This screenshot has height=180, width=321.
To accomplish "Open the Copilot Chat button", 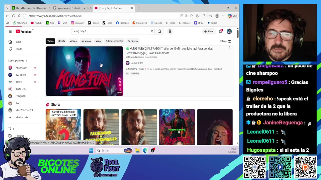I will tap(232, 16).
